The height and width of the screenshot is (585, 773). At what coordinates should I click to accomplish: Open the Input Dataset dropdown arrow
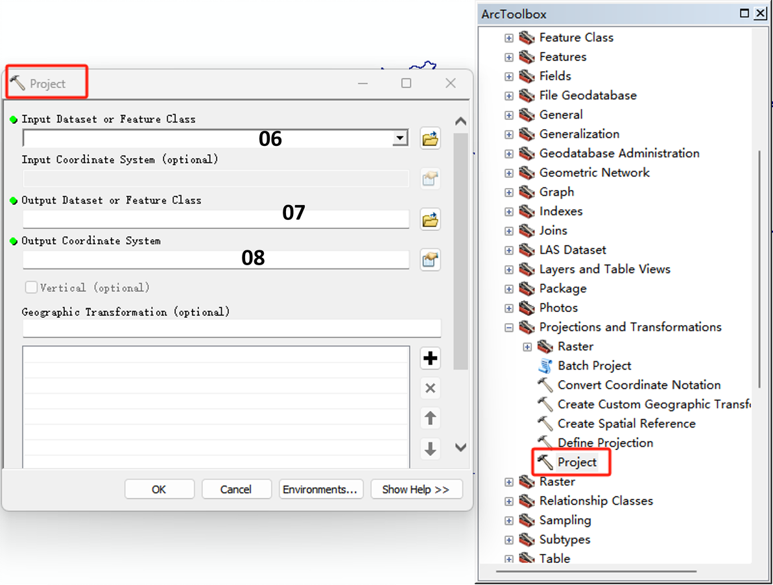401,139
